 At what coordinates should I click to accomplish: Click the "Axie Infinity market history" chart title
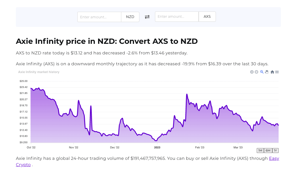point(39,72)
